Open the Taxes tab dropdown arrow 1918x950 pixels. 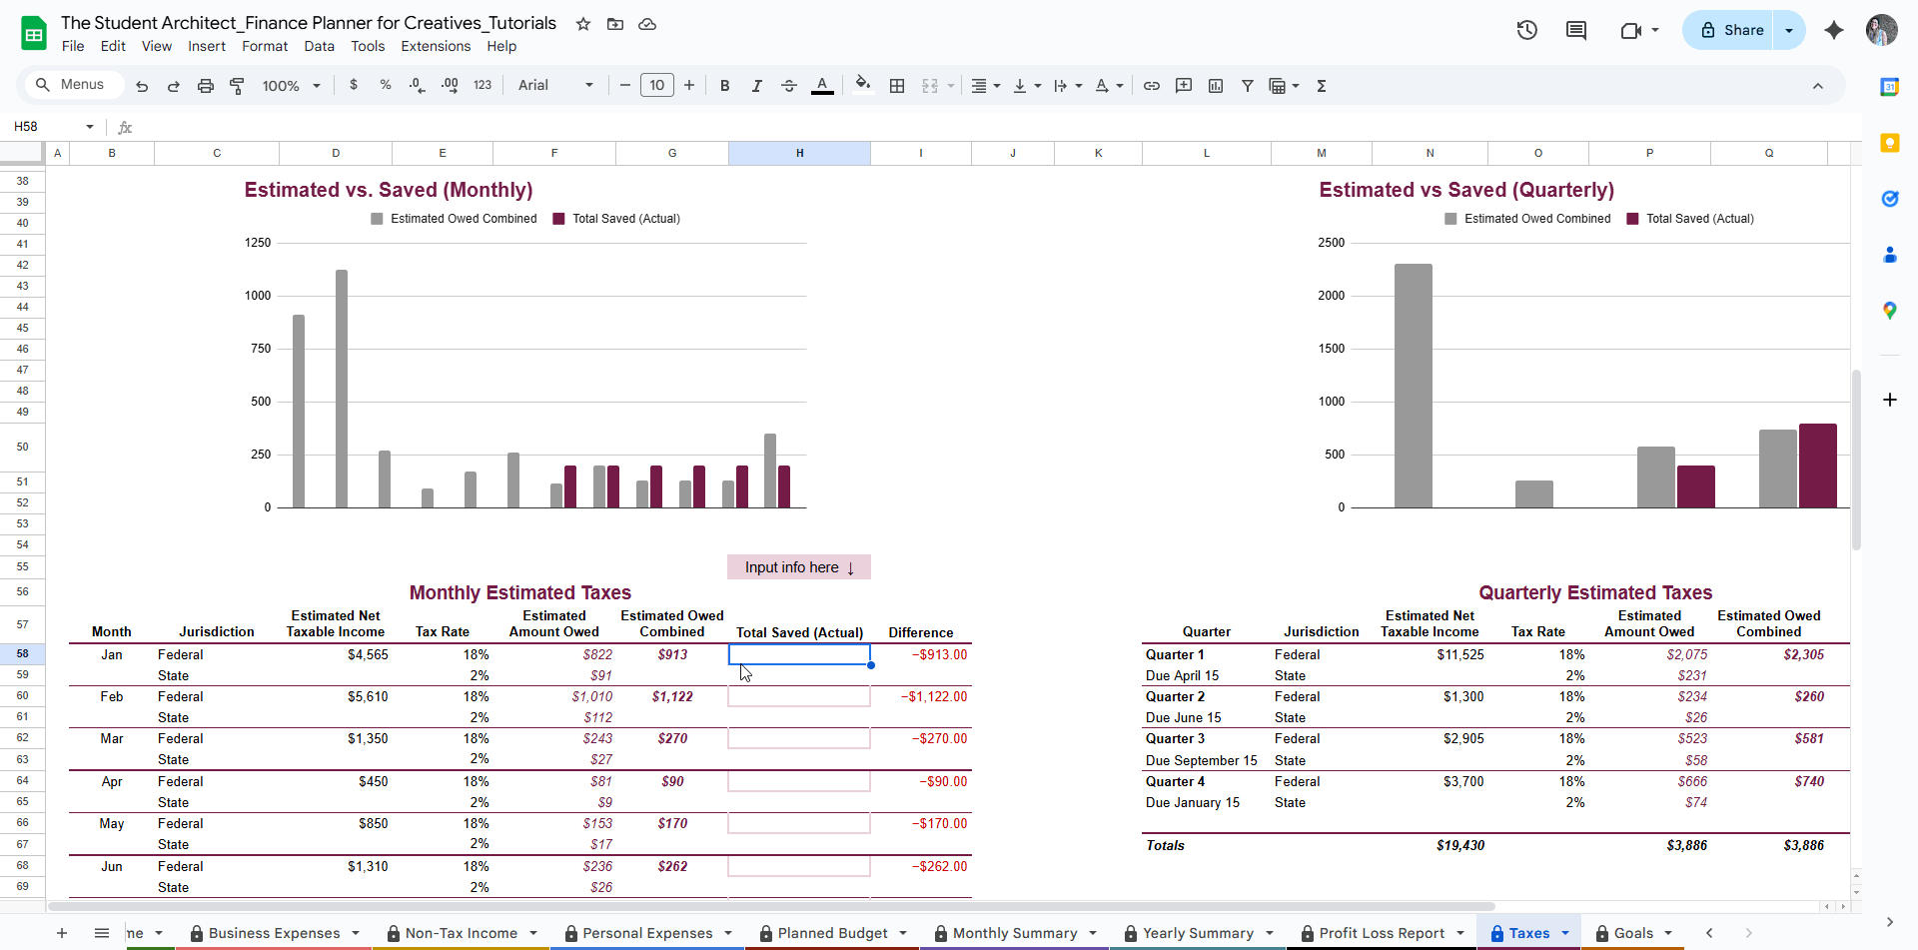[x=1565, y=933]
